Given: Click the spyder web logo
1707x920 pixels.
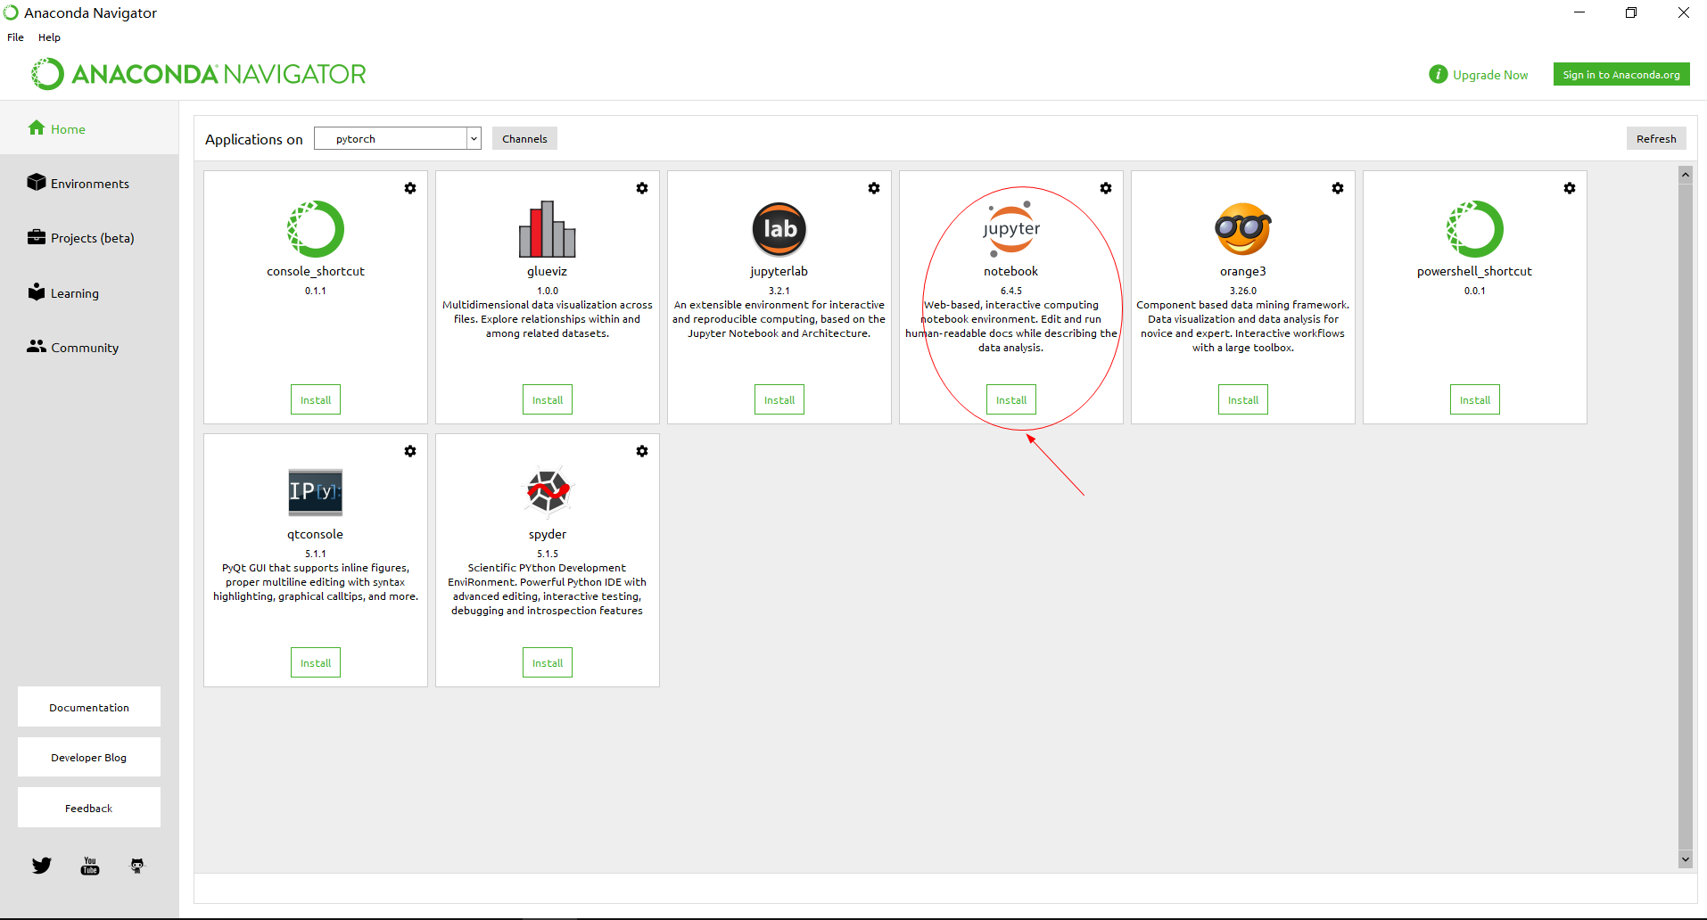Looking at the screenshot, I should 548,492.
